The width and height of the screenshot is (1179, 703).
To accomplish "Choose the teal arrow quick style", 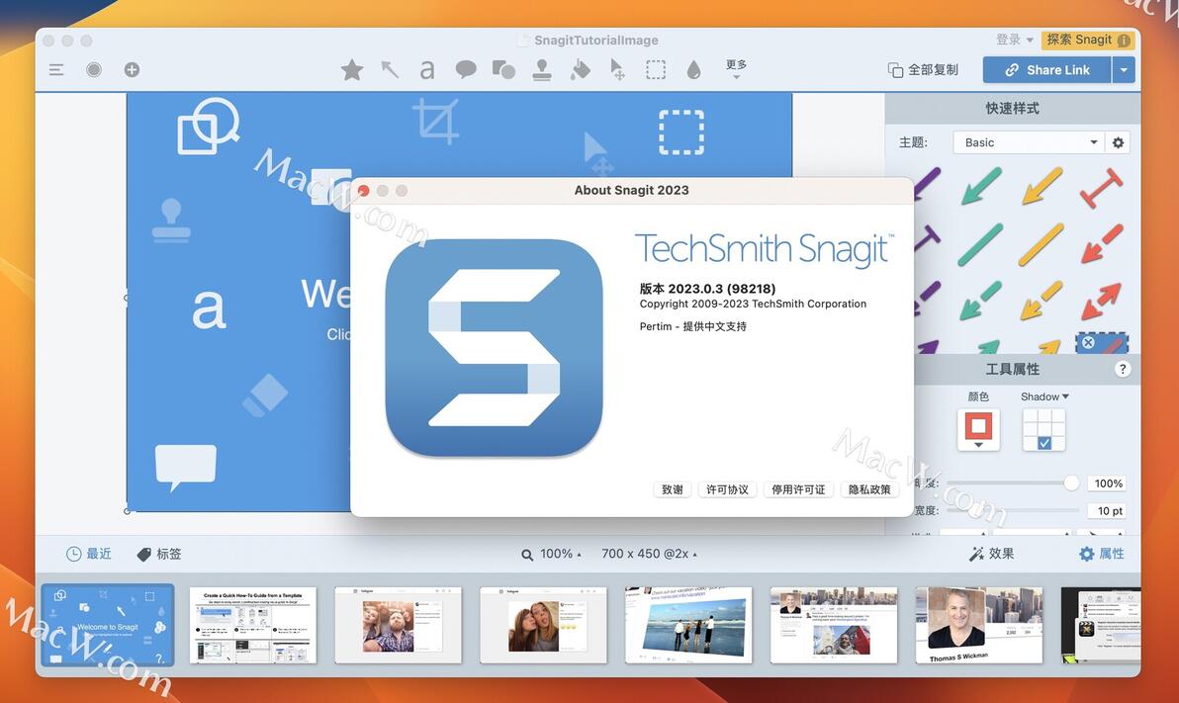I will [981, 186].
